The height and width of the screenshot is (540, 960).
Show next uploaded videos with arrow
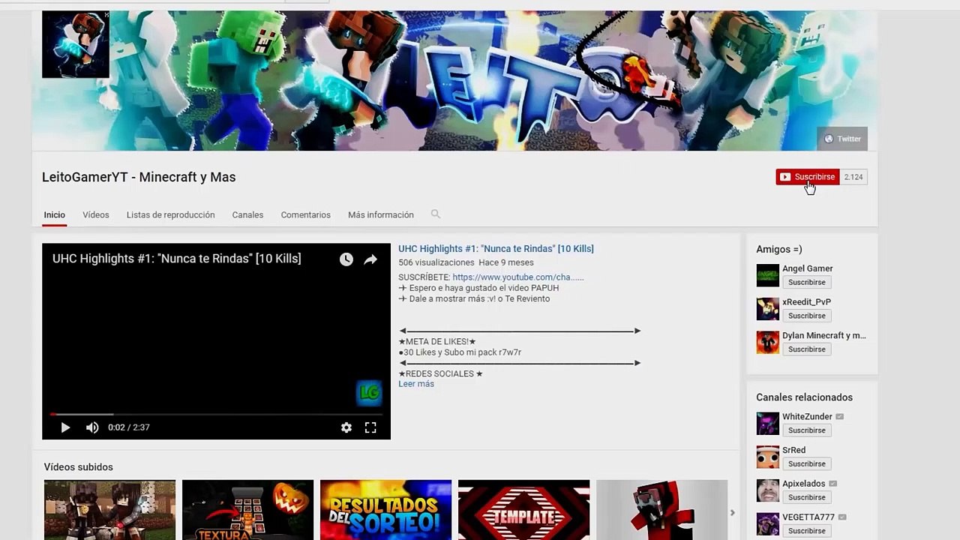click(x=733, y=513)
